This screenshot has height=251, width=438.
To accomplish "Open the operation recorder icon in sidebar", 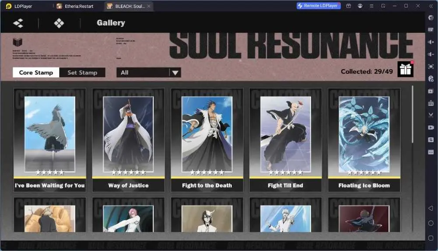I will click(431, 140).
